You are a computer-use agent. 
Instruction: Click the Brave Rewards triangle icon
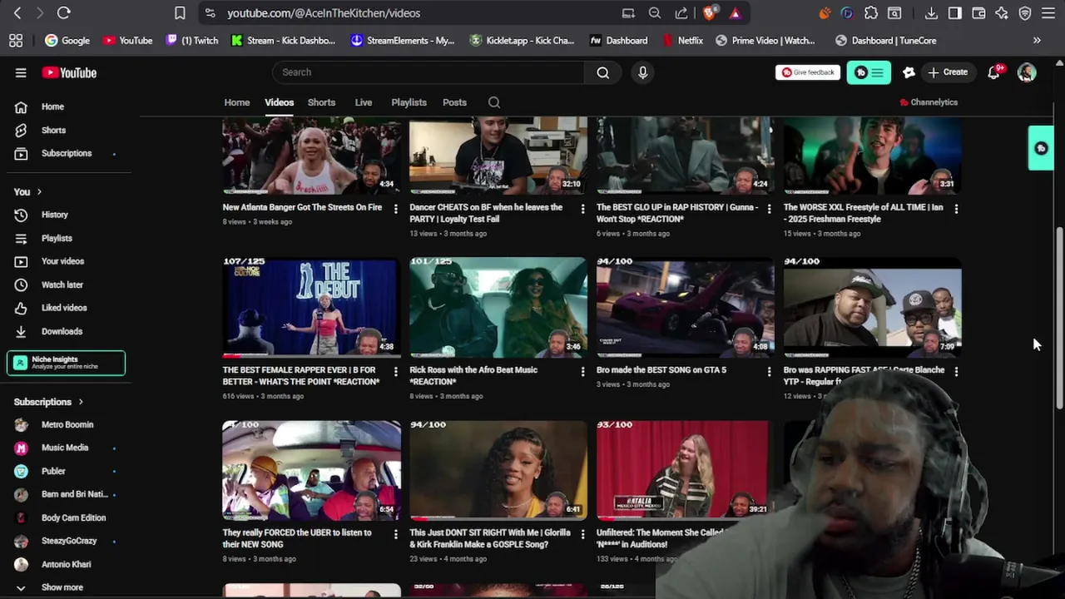pos(735,12)
